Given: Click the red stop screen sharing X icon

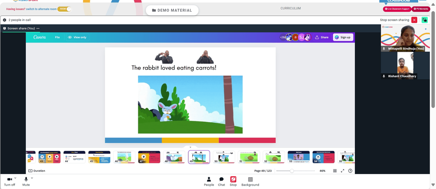Looking at the screenshot, I should click(414, 20).
